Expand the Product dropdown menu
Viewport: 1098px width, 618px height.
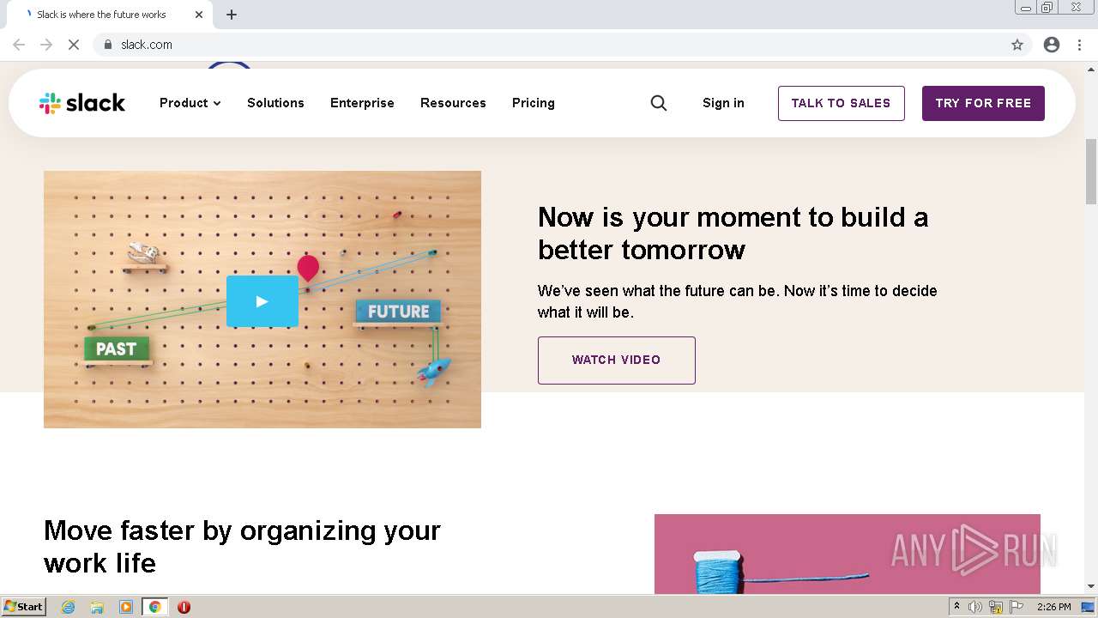click(190, 103)
